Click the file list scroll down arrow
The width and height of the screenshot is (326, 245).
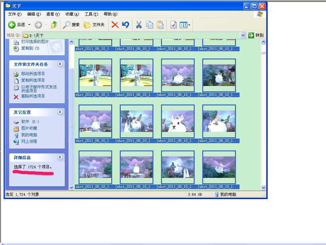[x=263, y=187]
